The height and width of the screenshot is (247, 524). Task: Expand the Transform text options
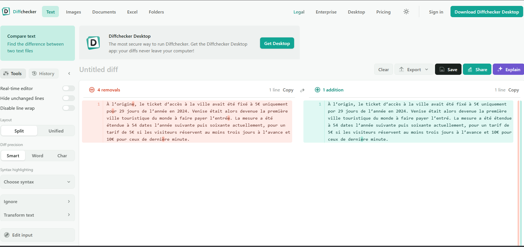(37, 215)
